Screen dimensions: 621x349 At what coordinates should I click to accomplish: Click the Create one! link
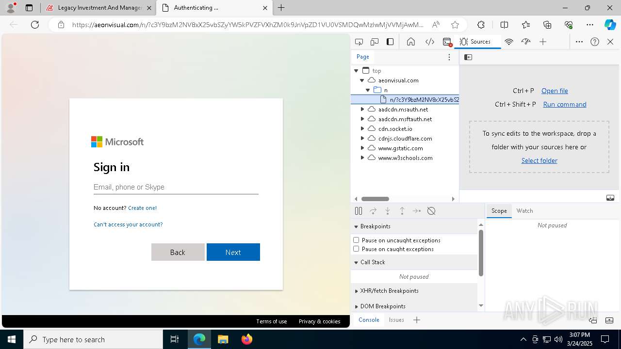coord(142,208)
